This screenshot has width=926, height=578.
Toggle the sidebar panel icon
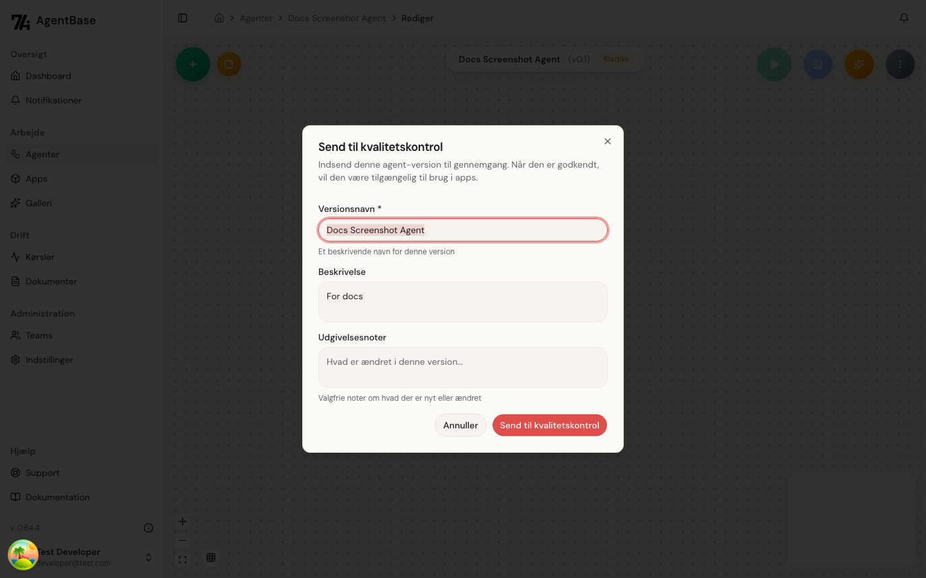pyautogui.click(x=183, y=18)
